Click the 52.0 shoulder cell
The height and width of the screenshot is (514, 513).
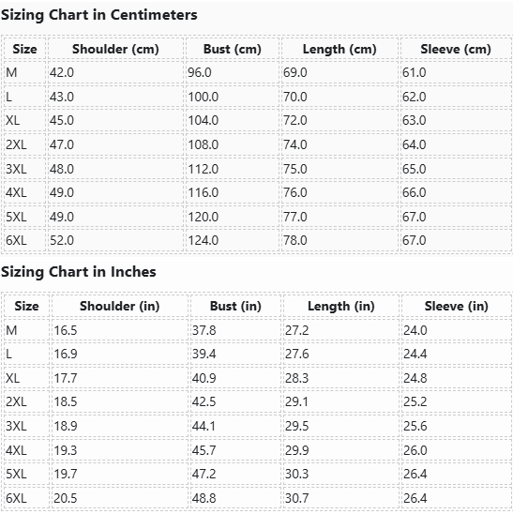click(115, 241)
